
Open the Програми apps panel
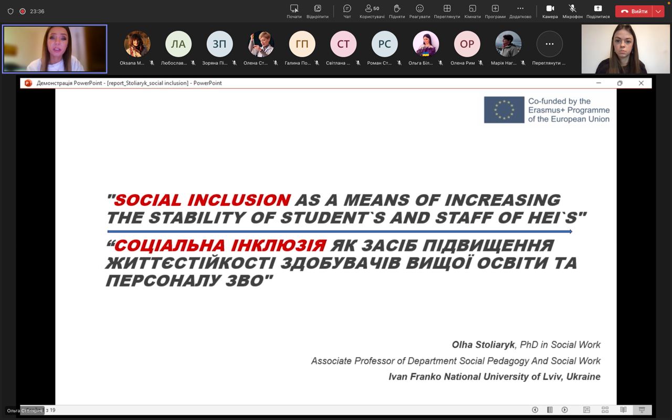[x=495, y=11]
